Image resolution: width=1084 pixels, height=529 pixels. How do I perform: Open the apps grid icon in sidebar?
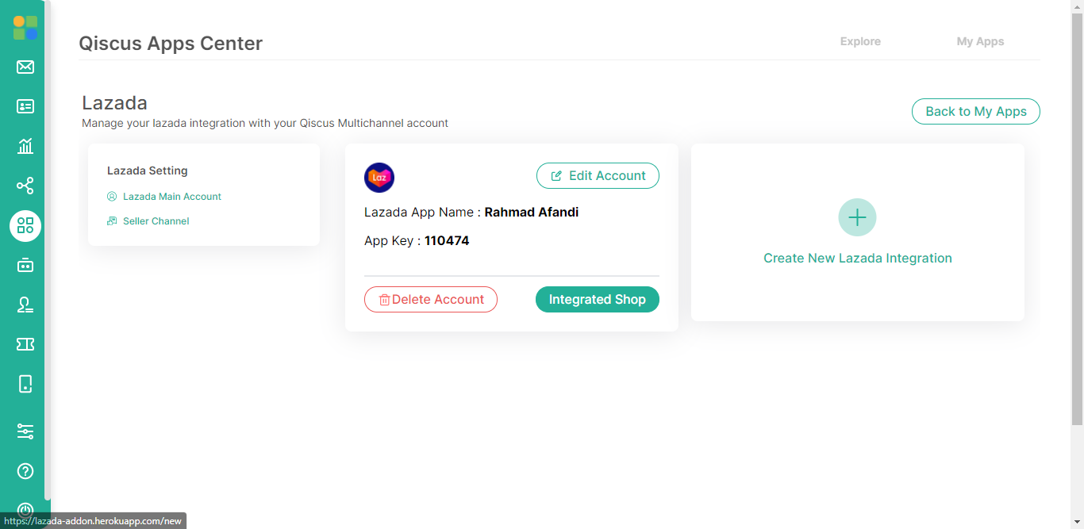pyautogui.click(x=25, y=225)
